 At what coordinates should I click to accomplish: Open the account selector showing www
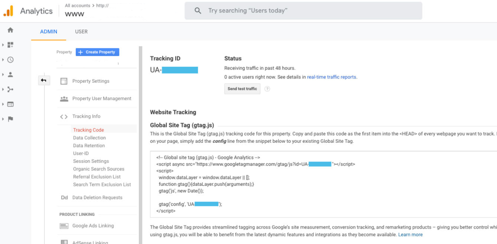coord(75,14)
